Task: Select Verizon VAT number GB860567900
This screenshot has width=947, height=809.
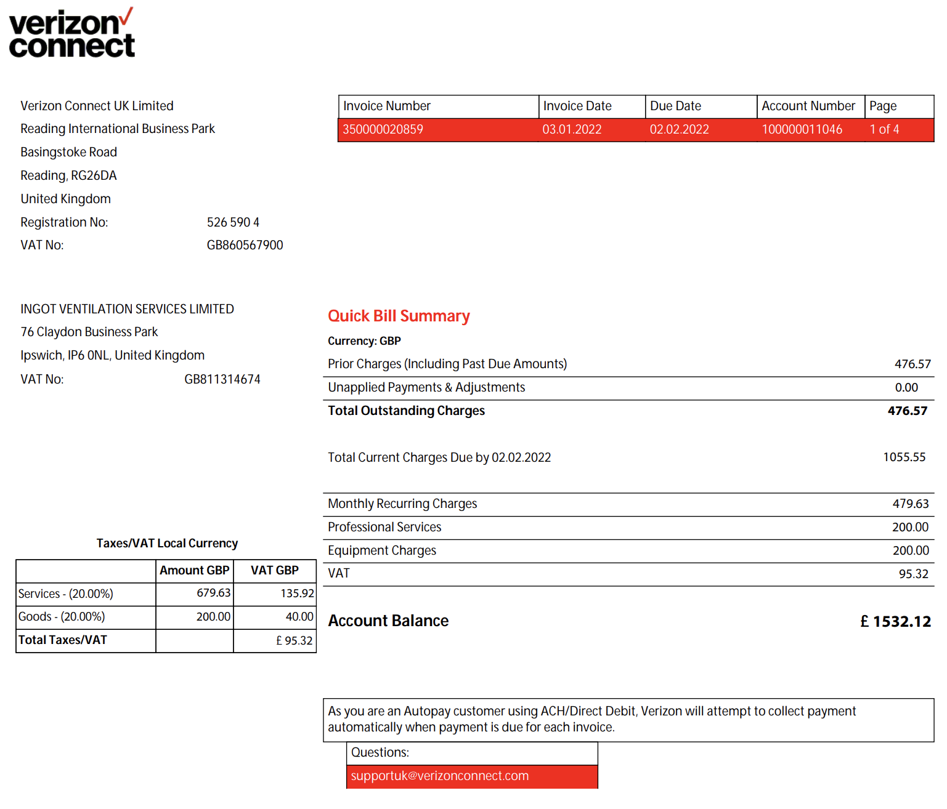Action: pyautogui.click(x=245, y=245)
